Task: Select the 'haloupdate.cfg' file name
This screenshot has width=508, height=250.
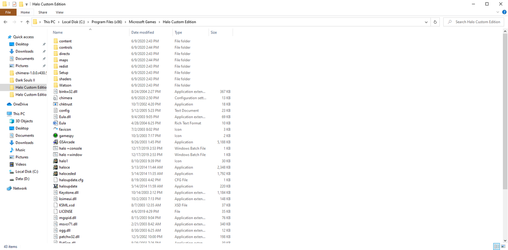Action: 71,180
